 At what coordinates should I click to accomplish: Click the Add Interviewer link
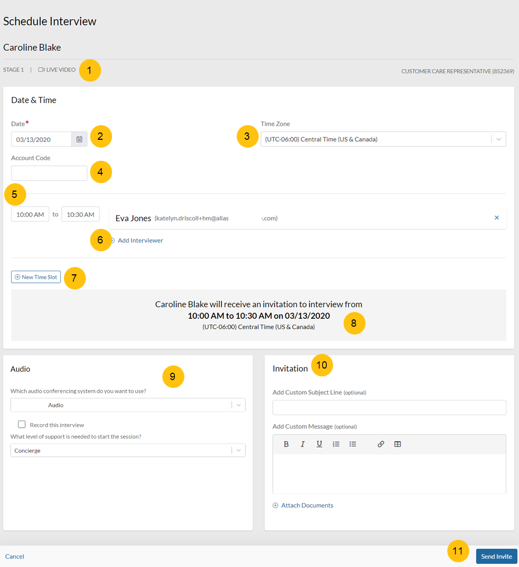(x=140, y=240)
